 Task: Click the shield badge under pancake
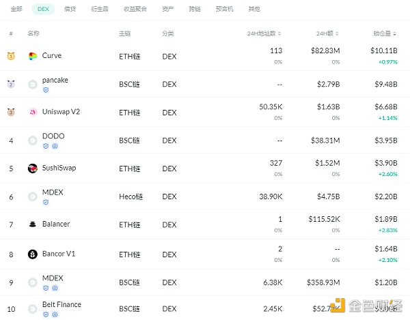(x=46, y=90)
